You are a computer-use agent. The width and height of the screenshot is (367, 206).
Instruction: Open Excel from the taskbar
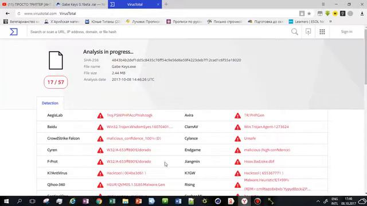click(x=112, y=201)
